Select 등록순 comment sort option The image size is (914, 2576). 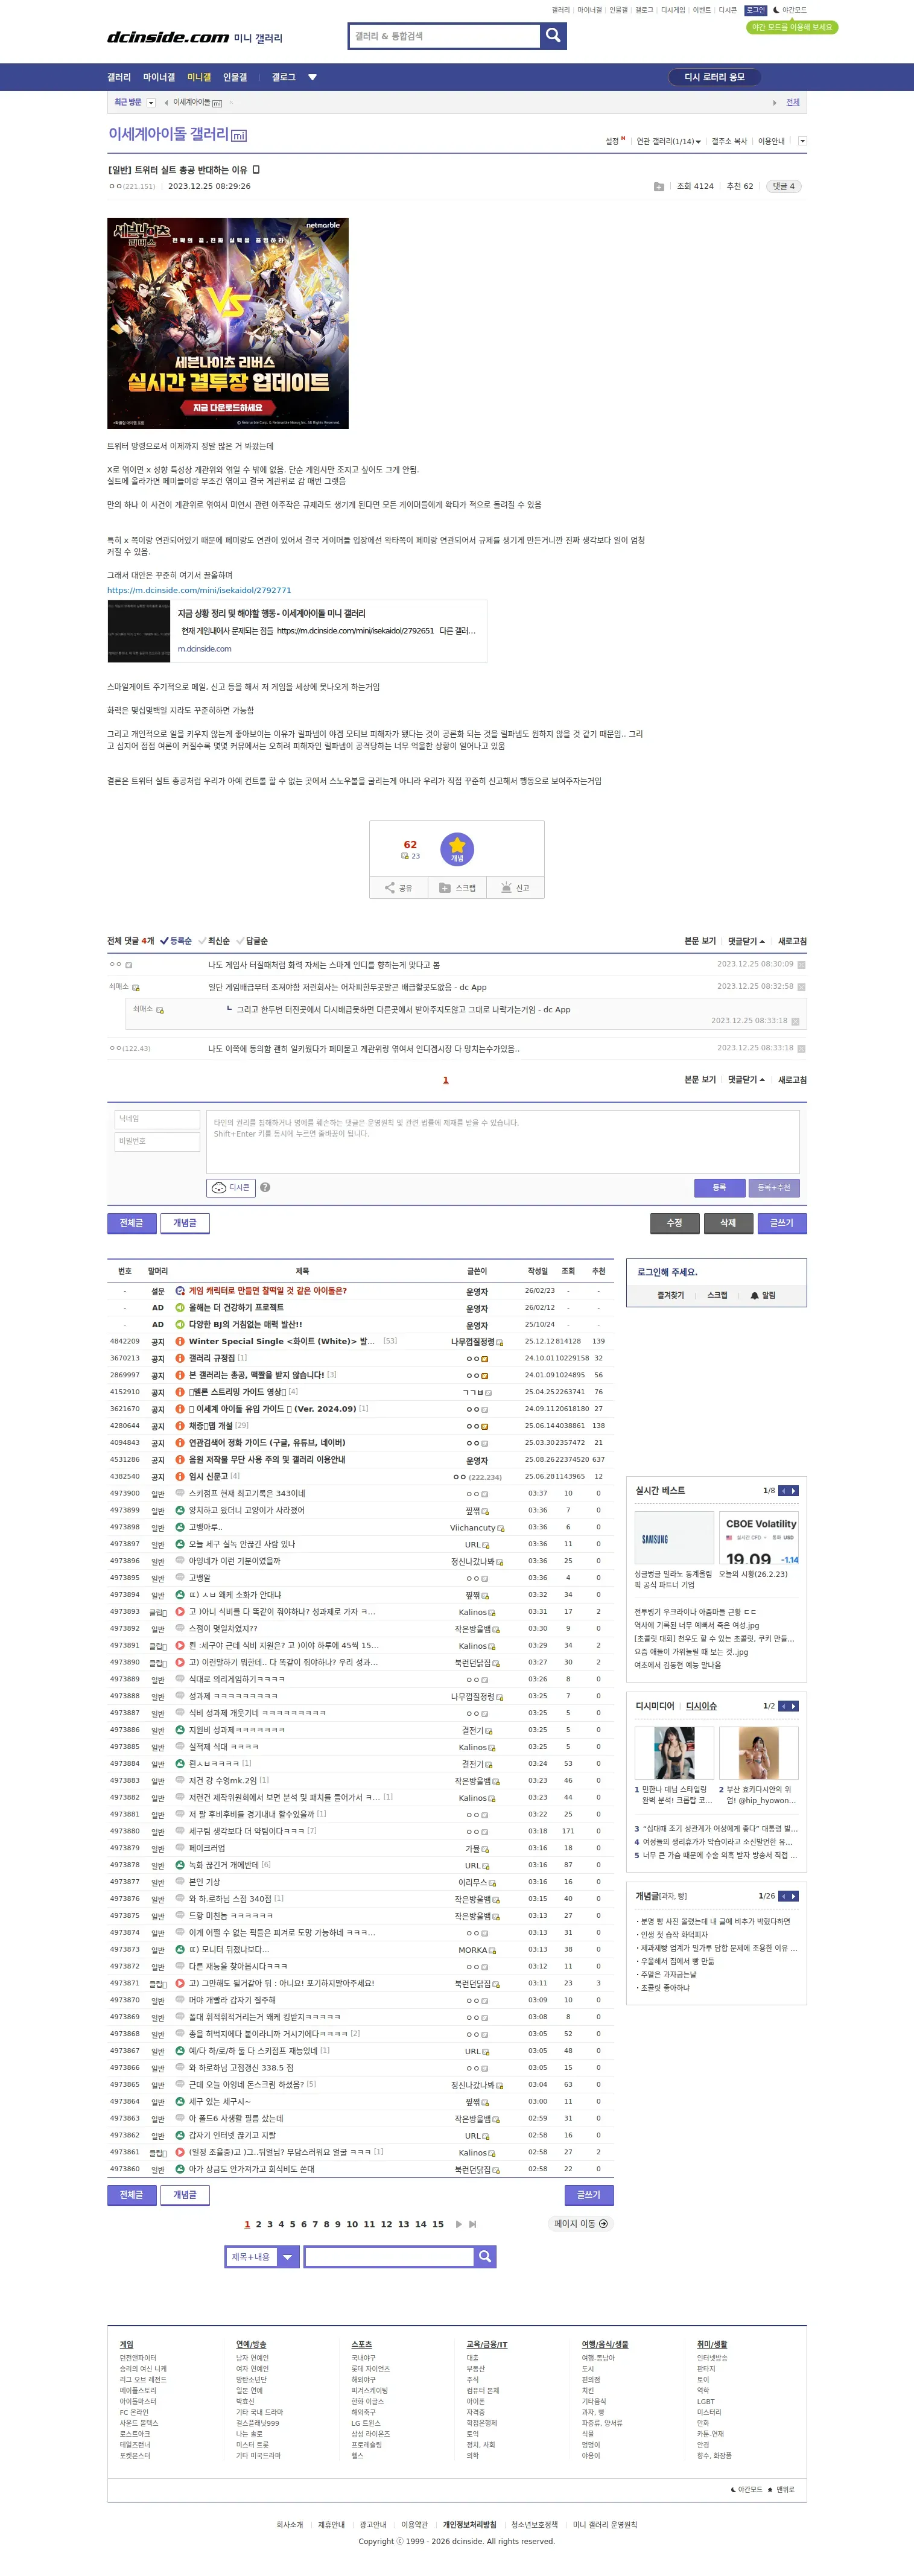[x=176, y=941]
